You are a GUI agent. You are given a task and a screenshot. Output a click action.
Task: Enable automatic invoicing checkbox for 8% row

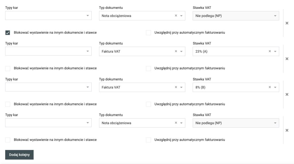pyautogui.click(x=148, y=104)
